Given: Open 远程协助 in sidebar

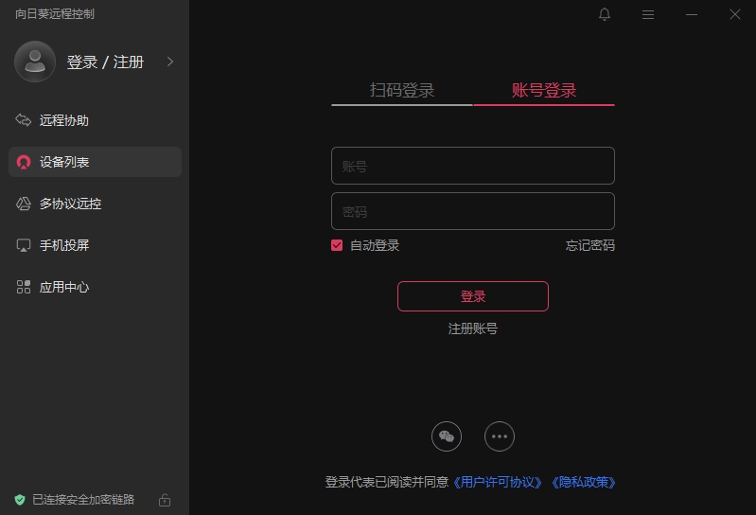Looking at the screenshot, I should tap(95, 120).
